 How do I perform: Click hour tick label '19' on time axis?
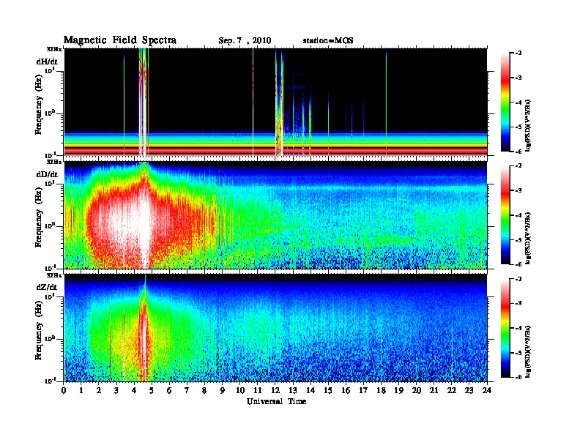(x=398, y=391)
